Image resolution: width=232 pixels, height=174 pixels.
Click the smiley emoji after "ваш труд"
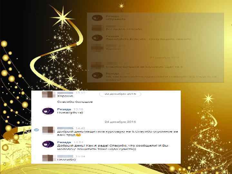78,135
